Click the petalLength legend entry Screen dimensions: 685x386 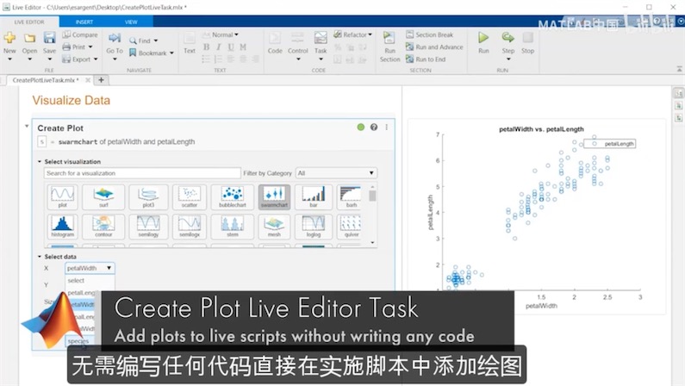tap(609, 144)
